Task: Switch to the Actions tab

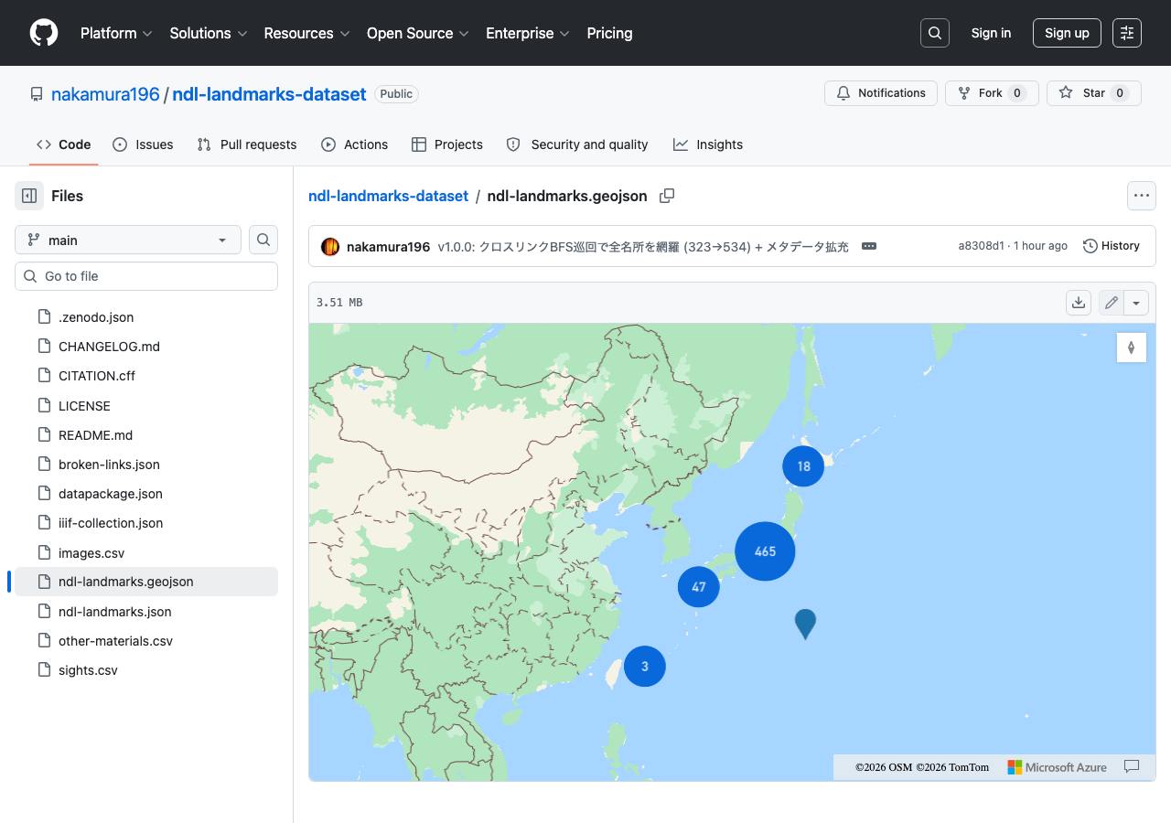Action: pyautogui.click(x=355, y=144)
